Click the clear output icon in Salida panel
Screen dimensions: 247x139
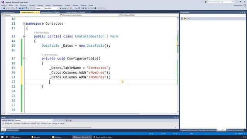(x=67, y=120)
